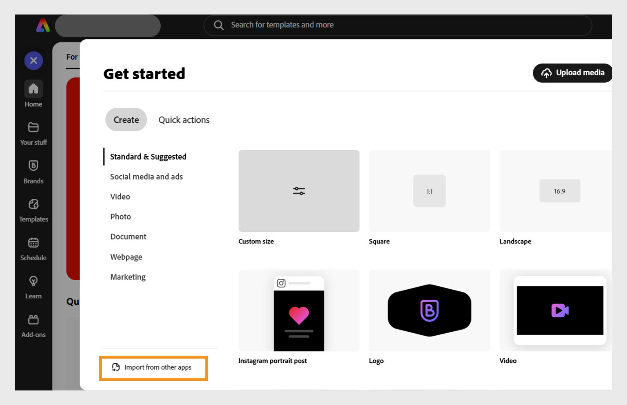This screenshot has height=405, width=627.
Task: Pick the Instagram portrait post format
Action: coord(299,311)
